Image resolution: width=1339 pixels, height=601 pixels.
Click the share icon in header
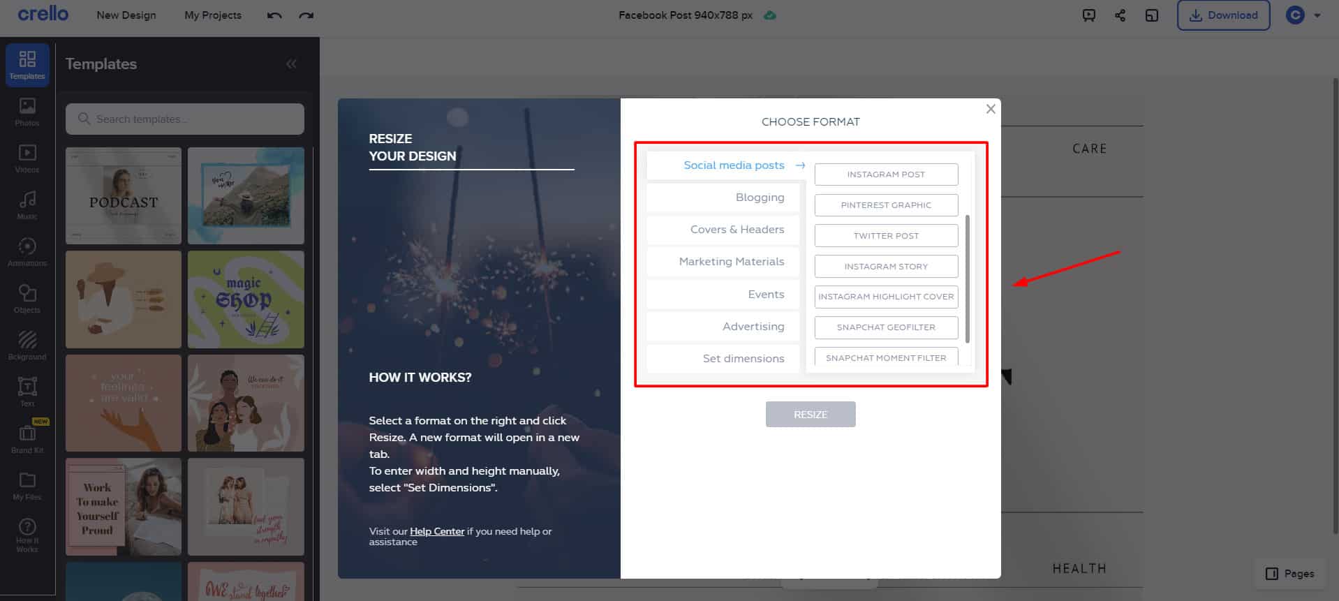pos(1120,15)
